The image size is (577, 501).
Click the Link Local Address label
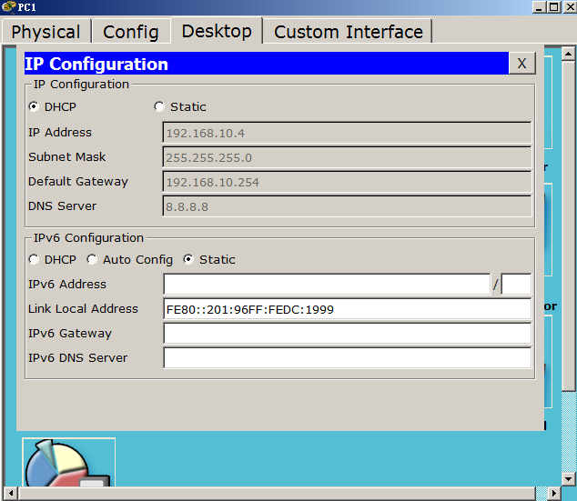point(83,309)
